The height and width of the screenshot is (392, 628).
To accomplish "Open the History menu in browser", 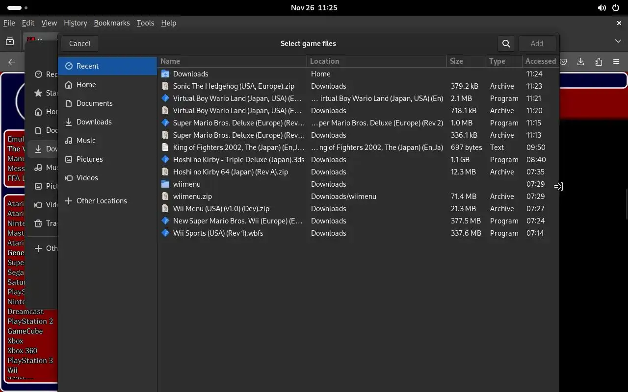I will (x=75, y=23).
